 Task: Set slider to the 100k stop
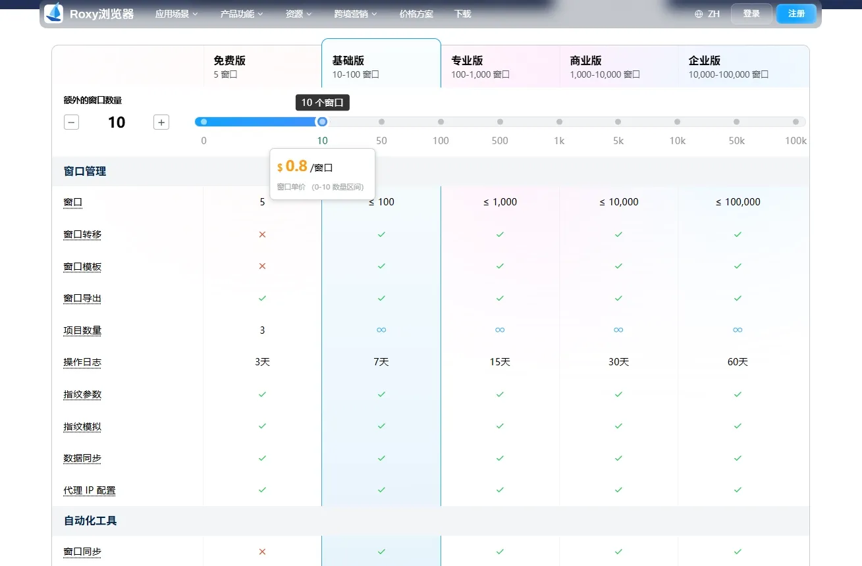coord(795,122)
